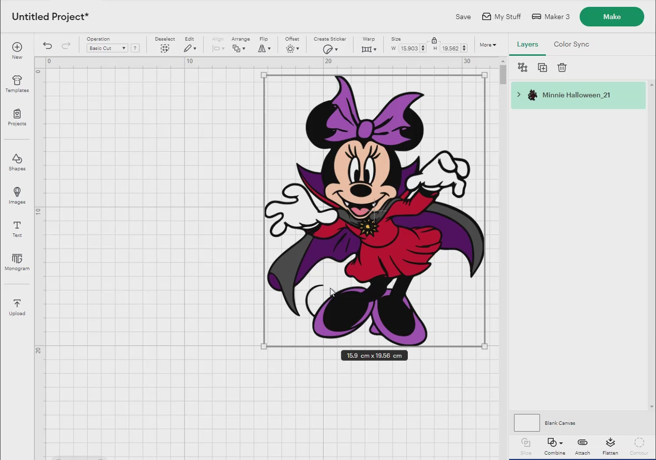Open the Images library

click(17, 195)
